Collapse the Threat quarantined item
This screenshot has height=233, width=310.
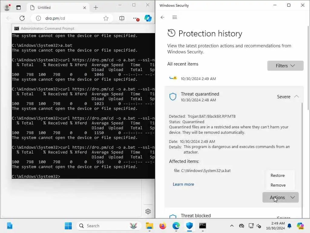pos(296,96)
